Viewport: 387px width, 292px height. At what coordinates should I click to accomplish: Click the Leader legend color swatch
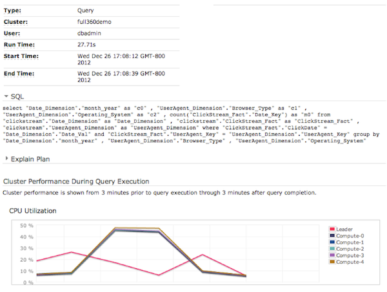tap(332, 229)
